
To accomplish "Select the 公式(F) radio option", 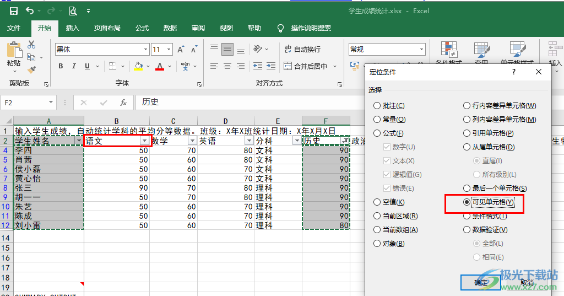I will 388,133.
